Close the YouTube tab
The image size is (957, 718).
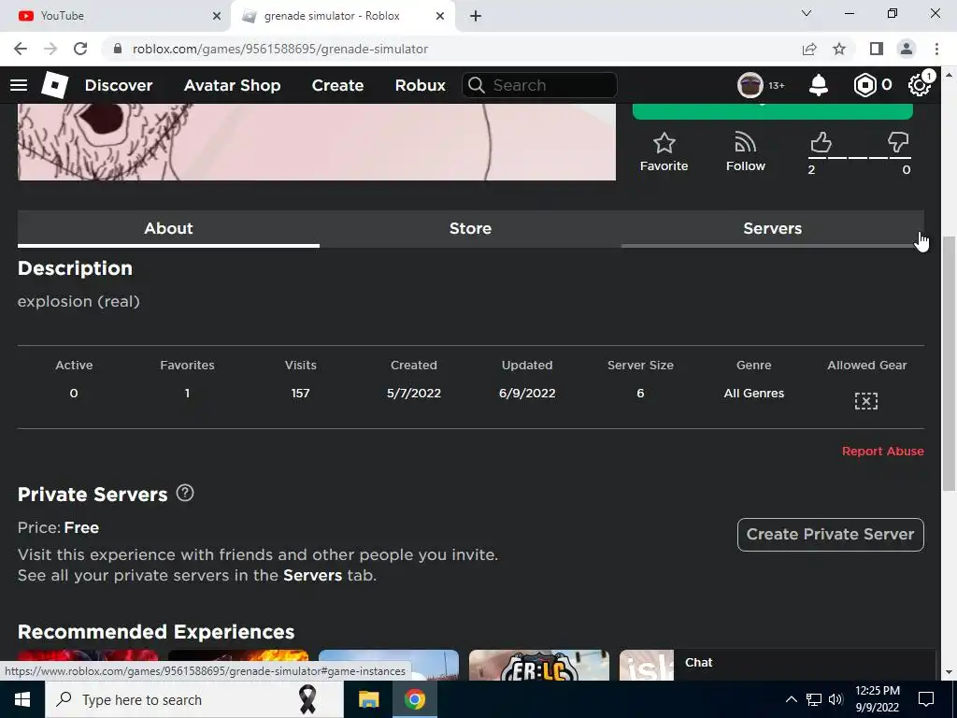pyautogui.click(x=217, y=16)
